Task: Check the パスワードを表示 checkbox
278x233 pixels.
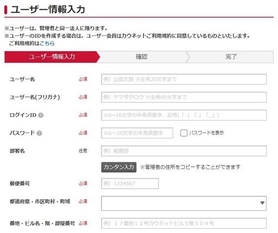Action: coord(184,133)
